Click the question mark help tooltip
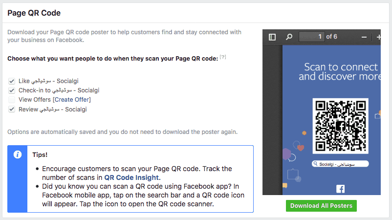 [x=223, y=57]
